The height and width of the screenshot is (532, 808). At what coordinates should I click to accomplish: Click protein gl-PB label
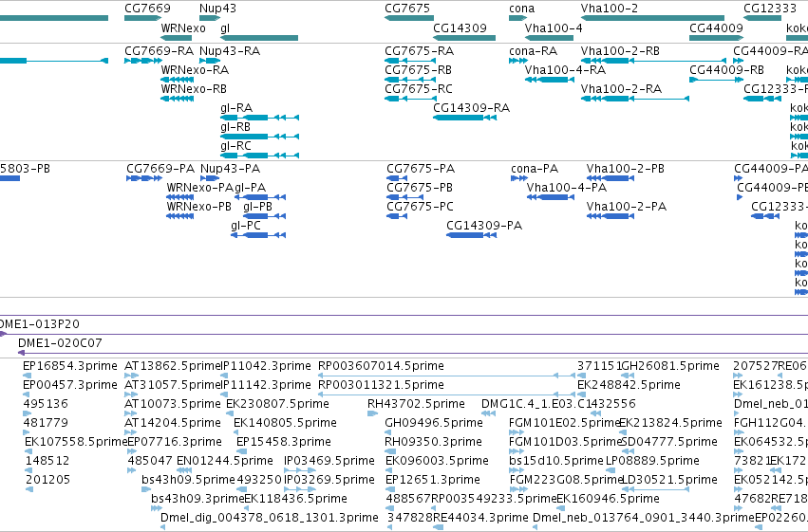coord(257,207)
